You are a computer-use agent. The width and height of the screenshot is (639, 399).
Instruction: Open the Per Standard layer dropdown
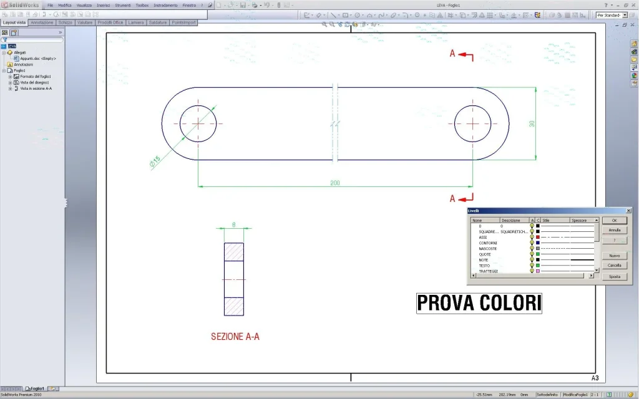[625, 15]
